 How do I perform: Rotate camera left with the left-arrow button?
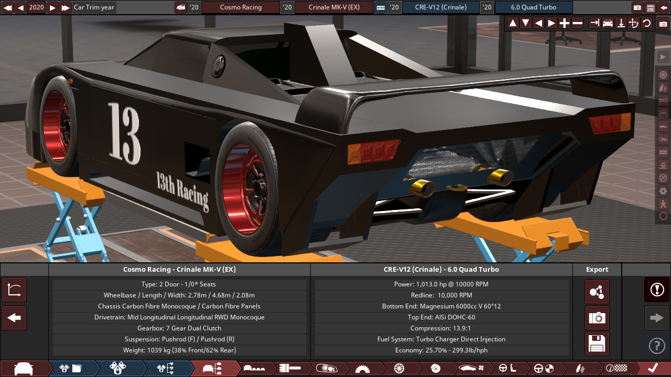(x=538, y=23)
